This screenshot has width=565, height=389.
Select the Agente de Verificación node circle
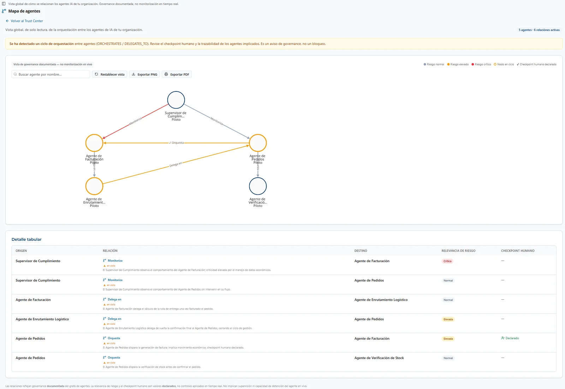click(258, 186)
